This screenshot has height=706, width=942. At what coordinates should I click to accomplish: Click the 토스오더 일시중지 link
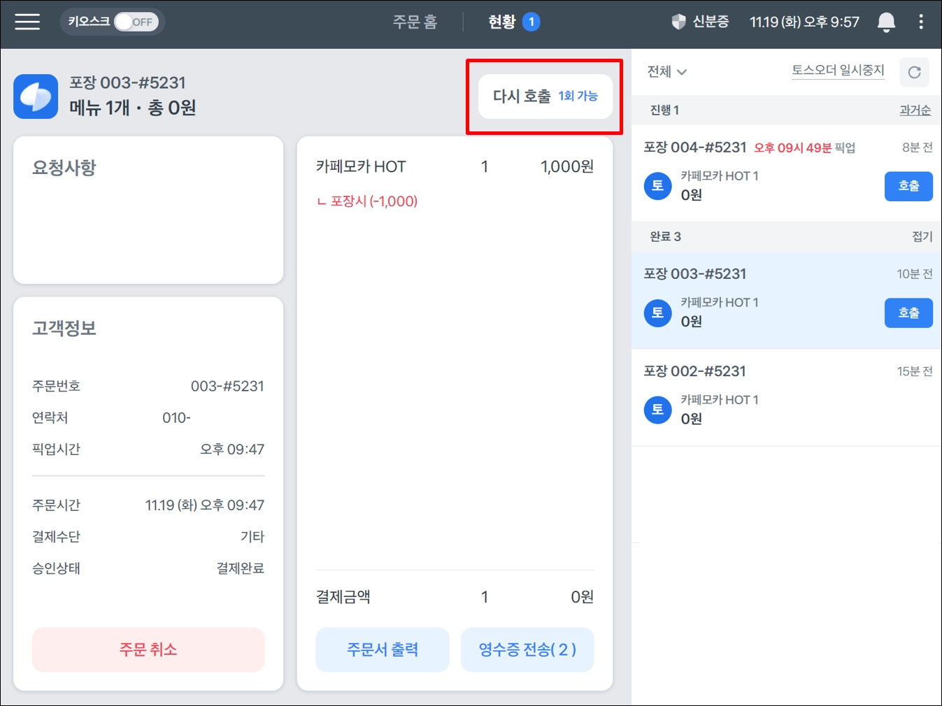[838, 70]
